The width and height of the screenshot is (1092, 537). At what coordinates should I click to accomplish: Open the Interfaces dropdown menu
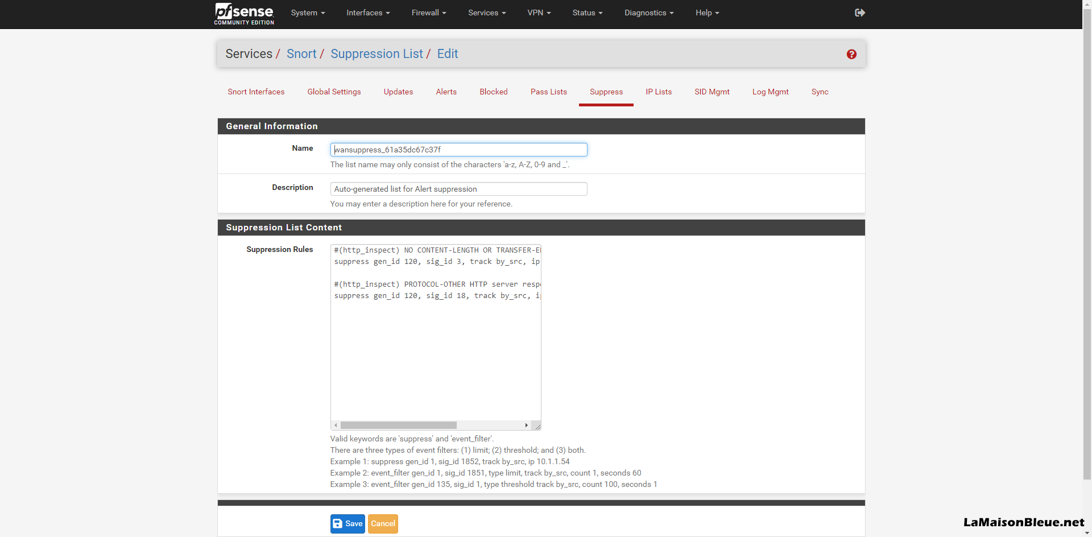pos(368,13)
